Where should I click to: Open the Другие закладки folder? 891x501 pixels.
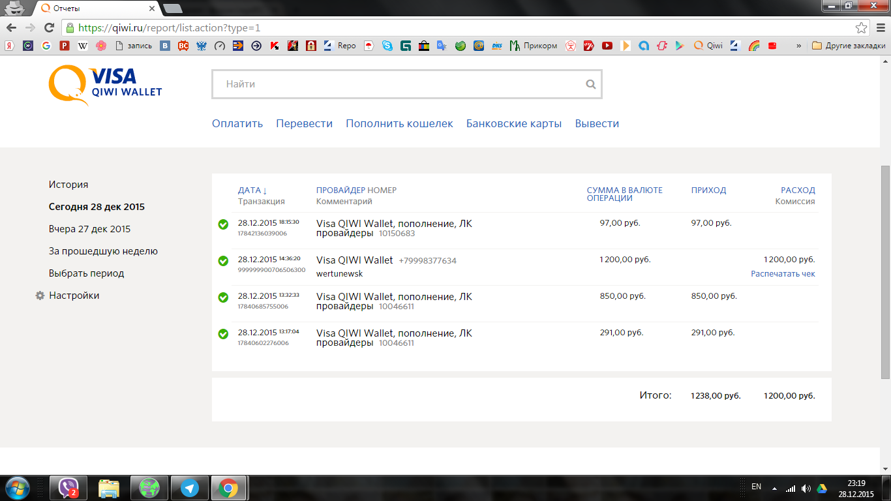coord(849,46)
